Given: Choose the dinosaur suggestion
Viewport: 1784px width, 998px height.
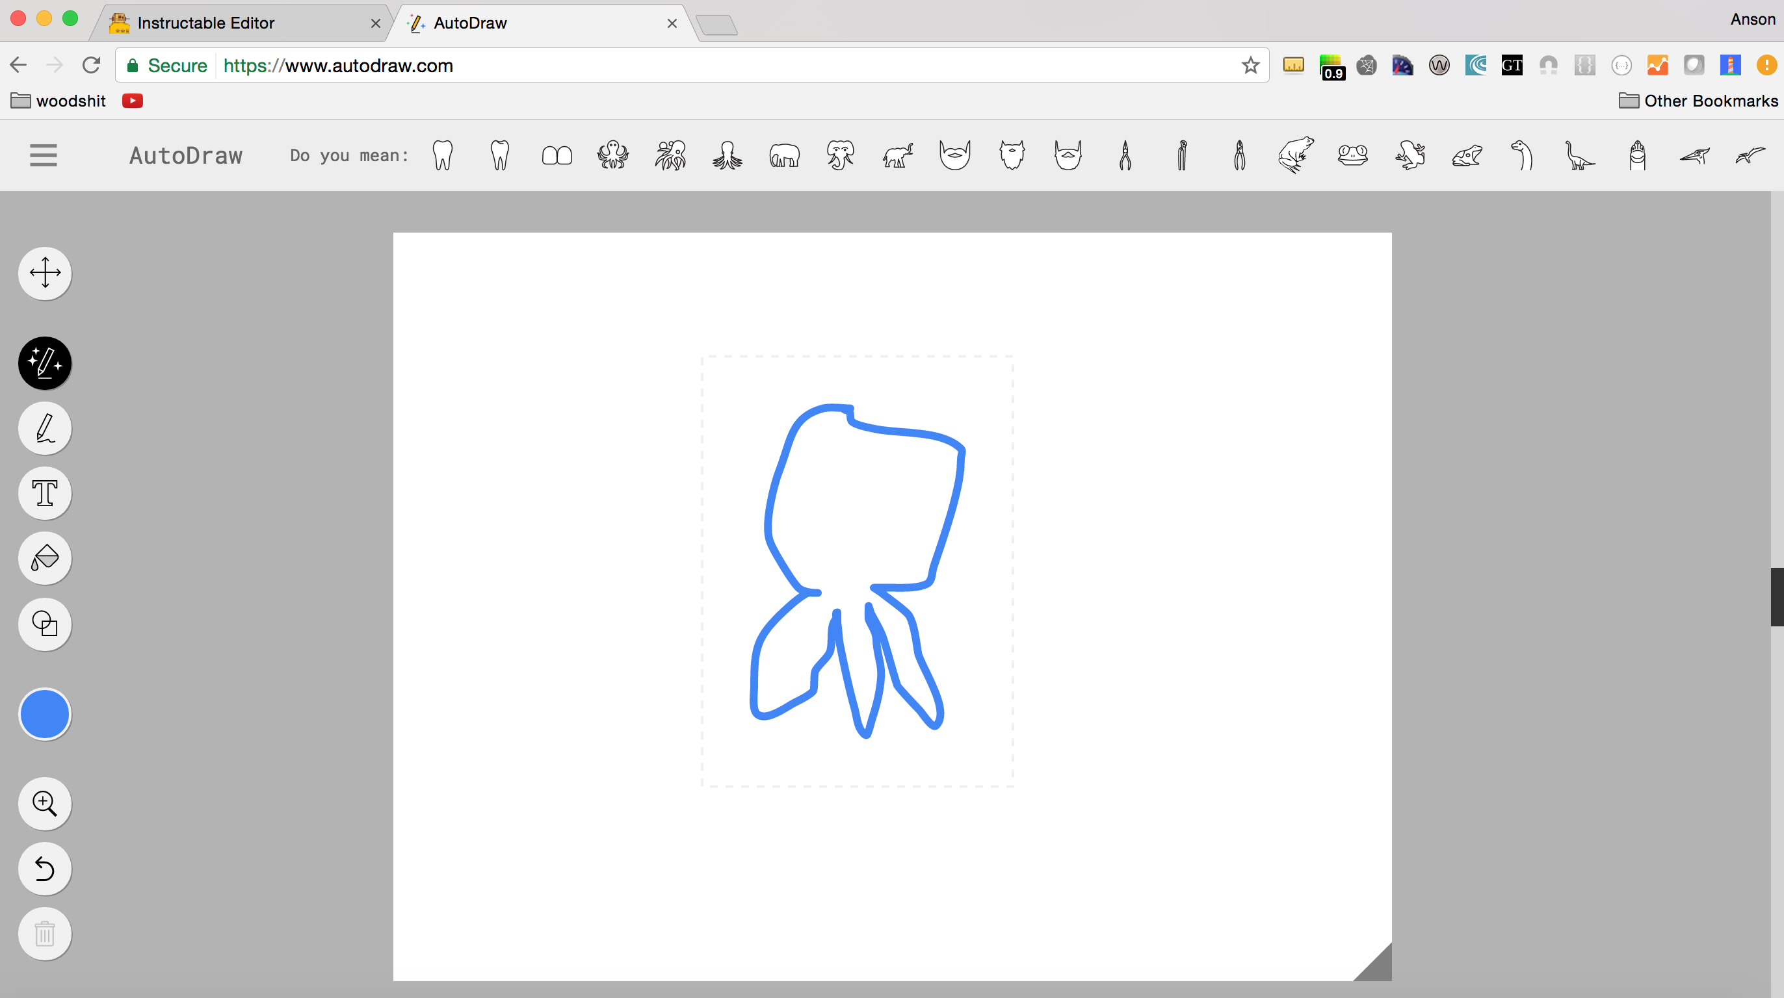Looking at the screenshot, I should click(1580, 155).
